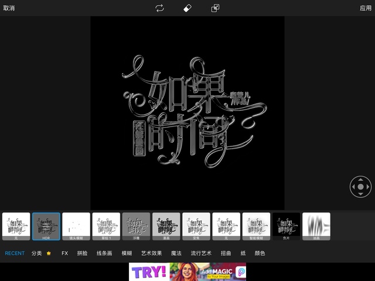This screenshot has height=281, width=375.
Task: Choose the HDR filter thumbnail
Action: click(x=46, y=226)
